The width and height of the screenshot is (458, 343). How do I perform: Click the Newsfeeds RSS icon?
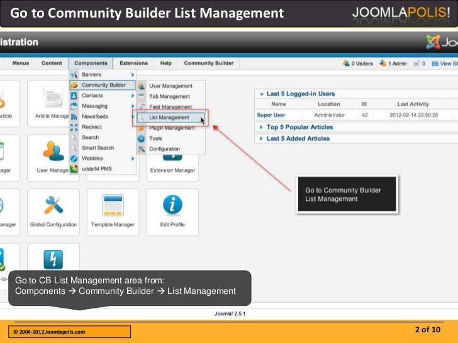[x=74, y=117]
